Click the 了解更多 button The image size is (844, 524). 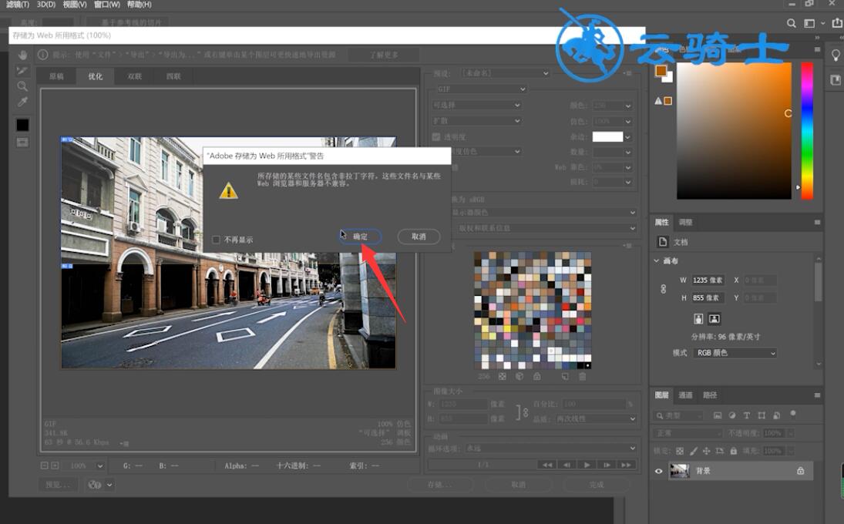pyautogui.click(x=384, y=55)
